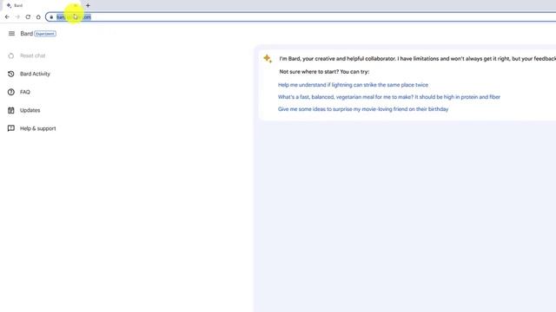Click the browser home button
This screenshot has height=312, width=556.
pyautogui.click(x=38, y=17)
